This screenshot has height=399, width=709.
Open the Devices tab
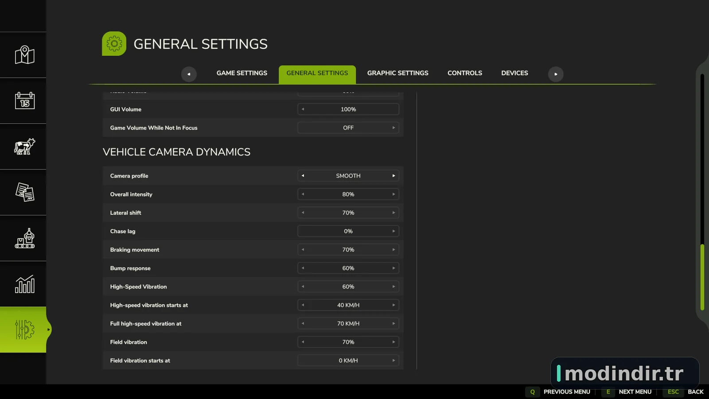(514, 73)
